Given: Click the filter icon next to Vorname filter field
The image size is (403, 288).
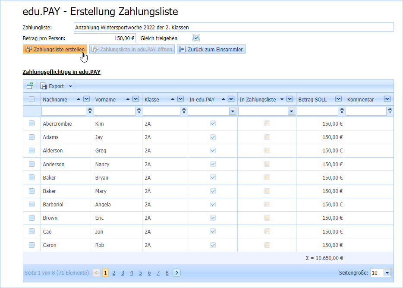Looking at the screenshot, I should (x=139, y=111).
